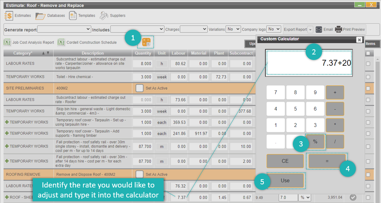Screen dimensions: 381x203
Task: Click the calculator display field
Action: tap(309, 63)
